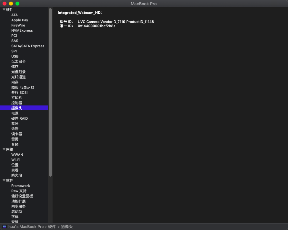This screenshot has height=230, width=288.
Task: Open the Wi-Fi entry
Action: (x=16, y=160)
